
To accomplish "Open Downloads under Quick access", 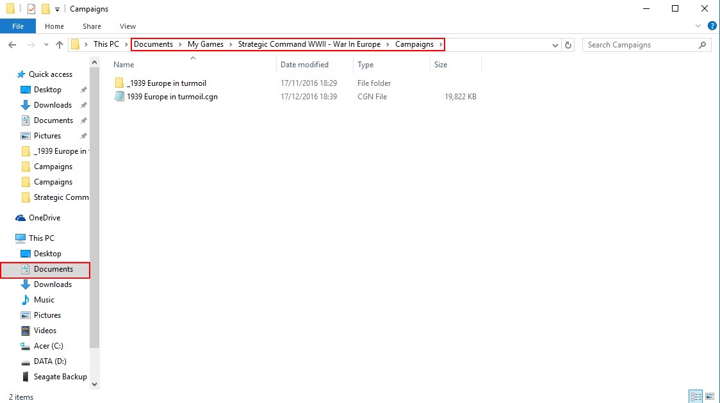I will [53, 105].
